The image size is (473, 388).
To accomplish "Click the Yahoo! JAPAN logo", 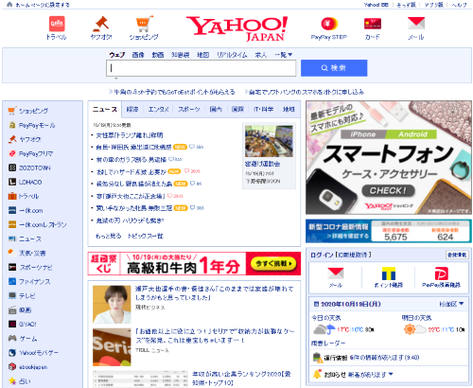I will pos(236,28).
